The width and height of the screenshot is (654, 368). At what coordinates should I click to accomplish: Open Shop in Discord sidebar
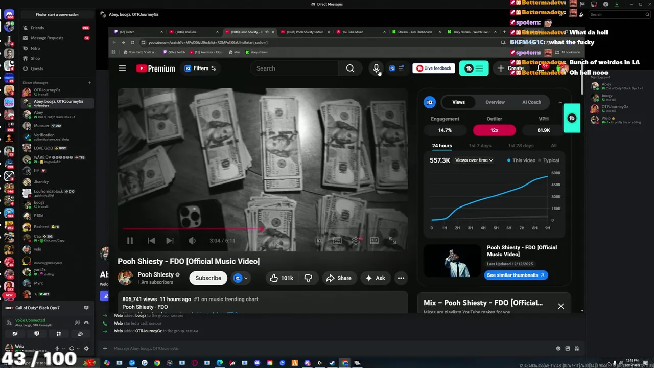pyautogui.click(x=57, y=58)
